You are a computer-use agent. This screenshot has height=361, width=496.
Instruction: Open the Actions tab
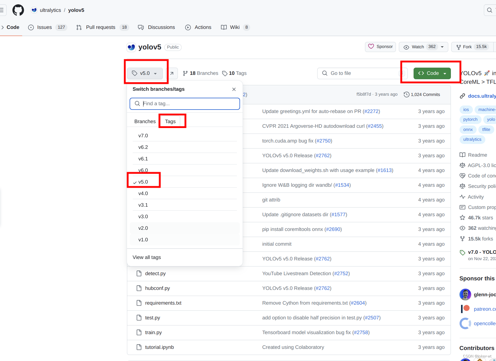[x=198, y=27]
